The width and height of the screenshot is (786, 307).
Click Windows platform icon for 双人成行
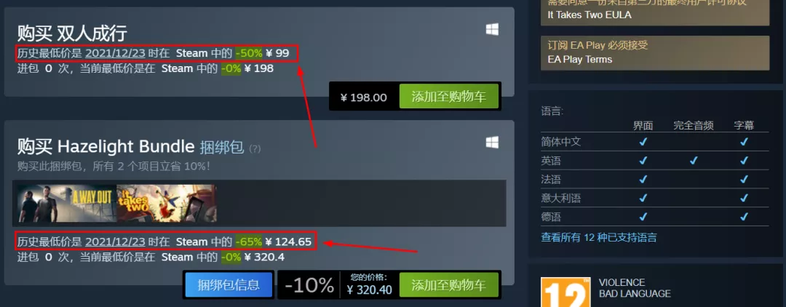tap(492, 30)
